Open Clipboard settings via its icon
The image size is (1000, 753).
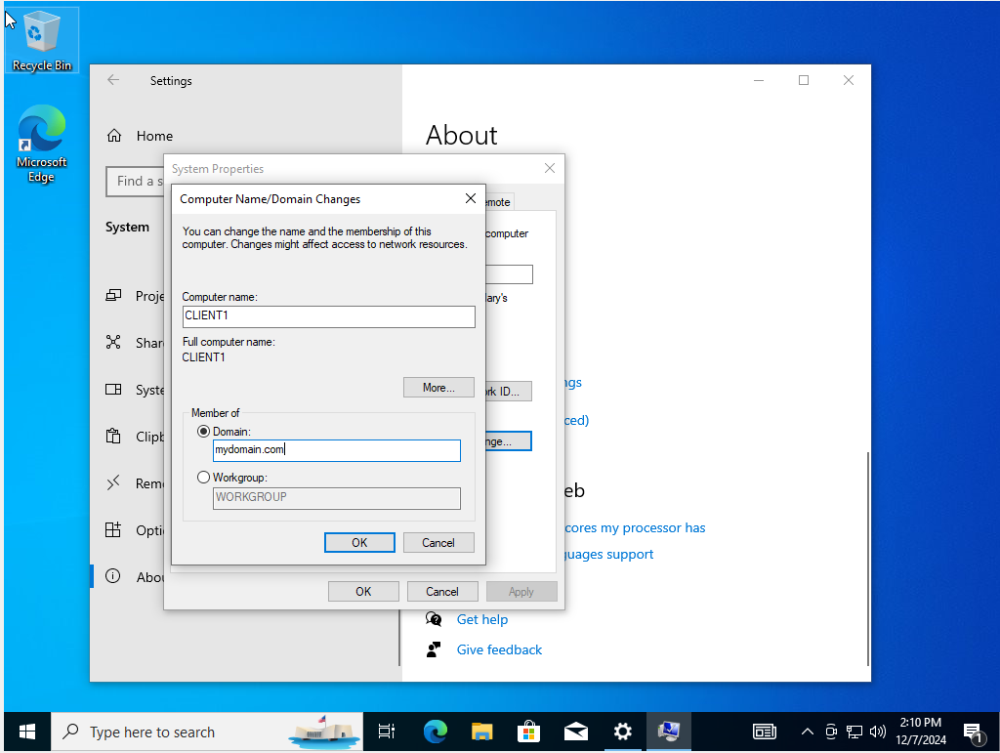[113, 437]
